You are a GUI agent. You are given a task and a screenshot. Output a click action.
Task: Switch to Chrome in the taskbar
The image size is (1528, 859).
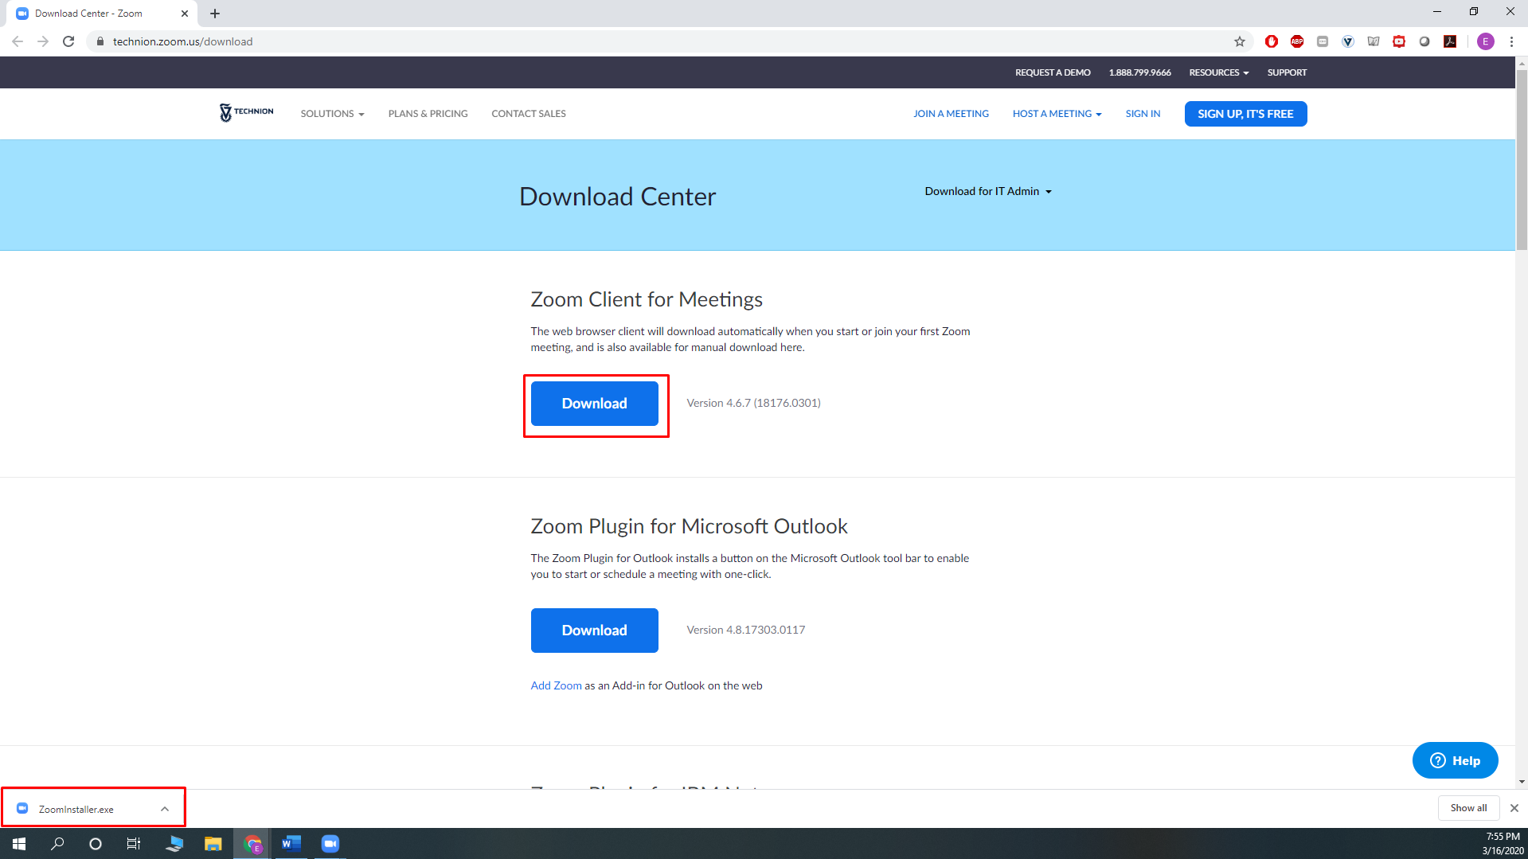[x=252, y=843]
